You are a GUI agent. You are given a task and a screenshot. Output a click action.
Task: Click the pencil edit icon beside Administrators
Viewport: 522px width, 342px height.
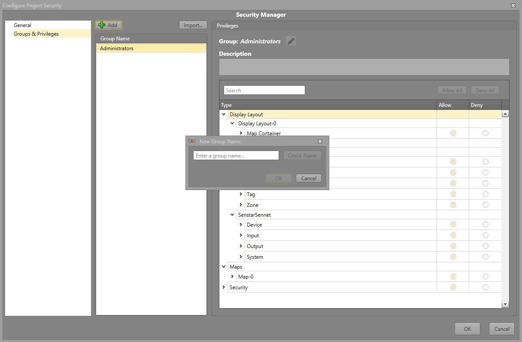[291, 41]
